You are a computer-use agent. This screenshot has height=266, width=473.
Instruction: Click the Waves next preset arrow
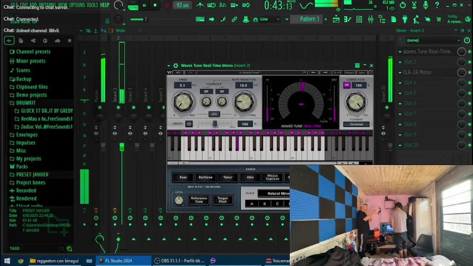325,72
